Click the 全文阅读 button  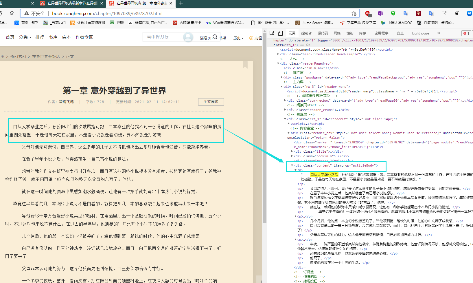click(211, 102)
